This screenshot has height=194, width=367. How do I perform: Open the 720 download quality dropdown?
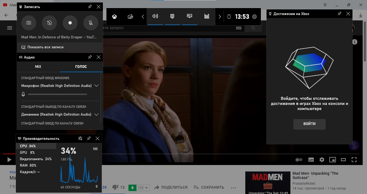(x=143, y=188)
